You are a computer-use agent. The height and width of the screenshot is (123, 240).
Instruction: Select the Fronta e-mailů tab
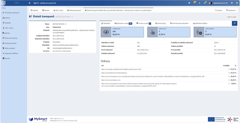click(x=144, y=23)
